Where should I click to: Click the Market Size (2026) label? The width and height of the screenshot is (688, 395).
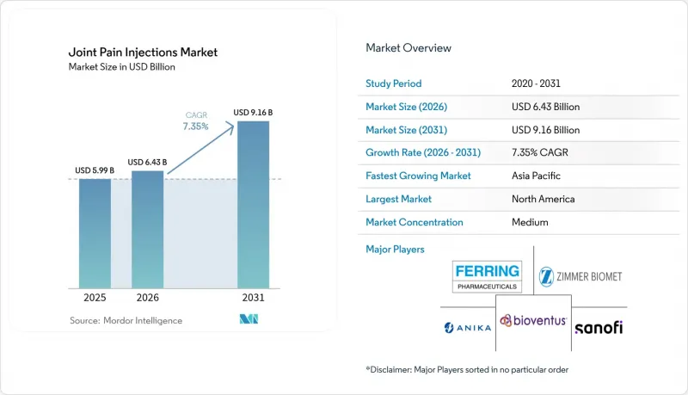tap(406, 107)
